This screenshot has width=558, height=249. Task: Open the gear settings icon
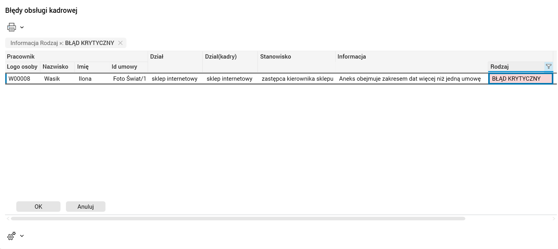(x=12, y=236)
